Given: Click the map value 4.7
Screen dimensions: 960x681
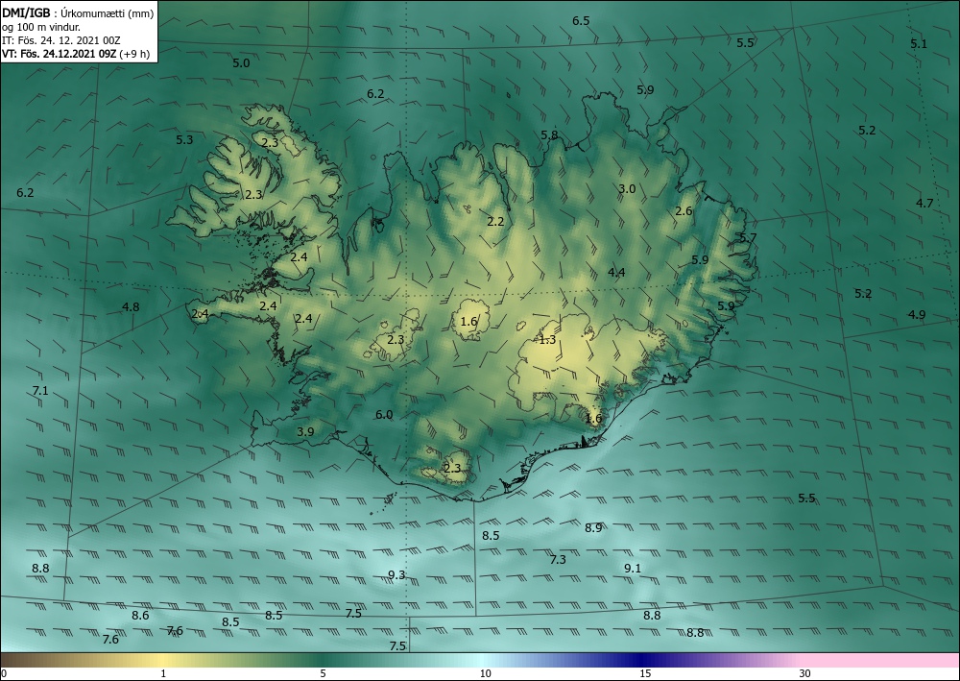Looking at the screenshot, I should click(924, 203).
